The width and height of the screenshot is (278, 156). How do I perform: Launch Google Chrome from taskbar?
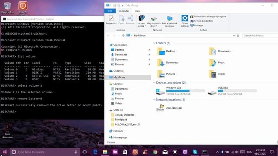pos(155,152)
